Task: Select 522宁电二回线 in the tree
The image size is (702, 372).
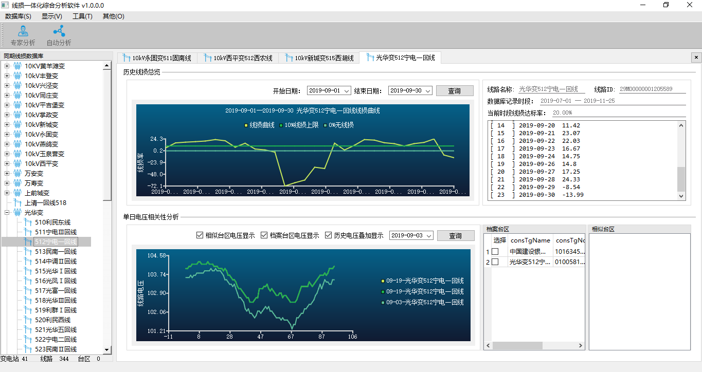Action: tap(56, 339)
